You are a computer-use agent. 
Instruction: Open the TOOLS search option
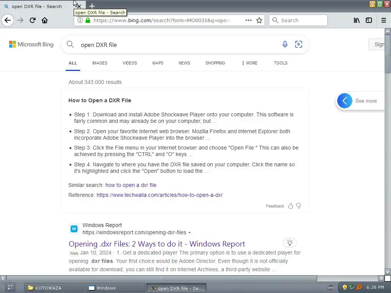(x=281, y=63)
